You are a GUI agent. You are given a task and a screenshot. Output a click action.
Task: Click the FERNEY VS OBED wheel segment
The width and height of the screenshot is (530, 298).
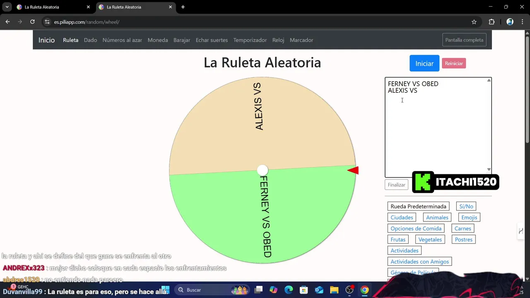pyautogui.click(x=263, y=215)
